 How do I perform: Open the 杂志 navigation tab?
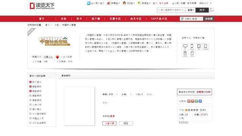point(64,19)
